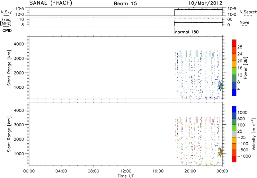The width and height of the screenshot is (257, 178).
Task: Click the blue top segment of Velocity colorbar
Action: tap(234, 109)
